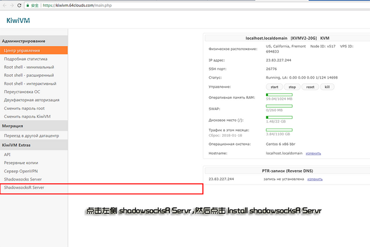
Task: Click the stop button
Action: pos(292,87)
